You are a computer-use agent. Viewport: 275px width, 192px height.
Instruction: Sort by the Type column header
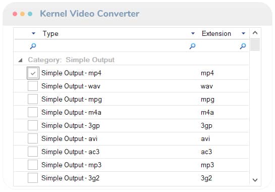50,33
